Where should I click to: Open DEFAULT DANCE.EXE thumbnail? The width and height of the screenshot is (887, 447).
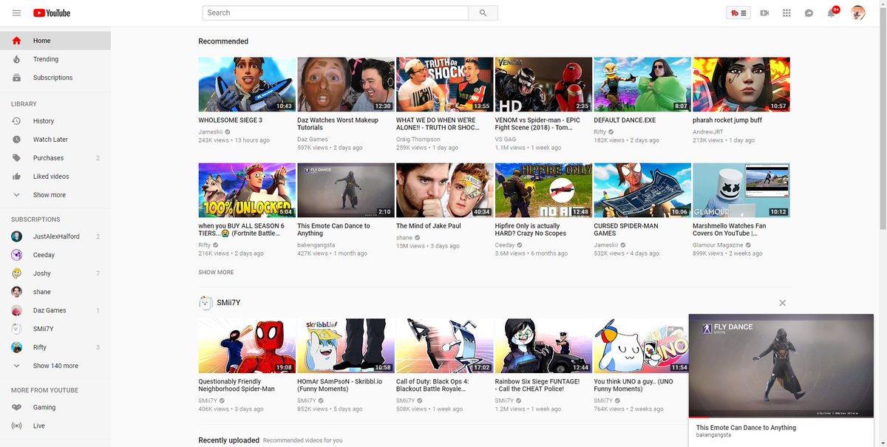[x=642, y=84]
